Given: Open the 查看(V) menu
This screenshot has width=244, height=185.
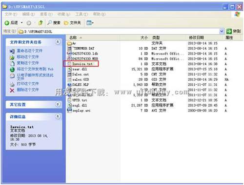Looking at the screenshot, I should pos(46,14).
